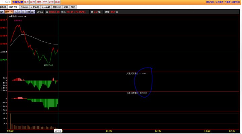Image resolution: width=242 pixels, height=134 pixels.
Task: Click the 09:00 time axis label
Action: [10, 131]
